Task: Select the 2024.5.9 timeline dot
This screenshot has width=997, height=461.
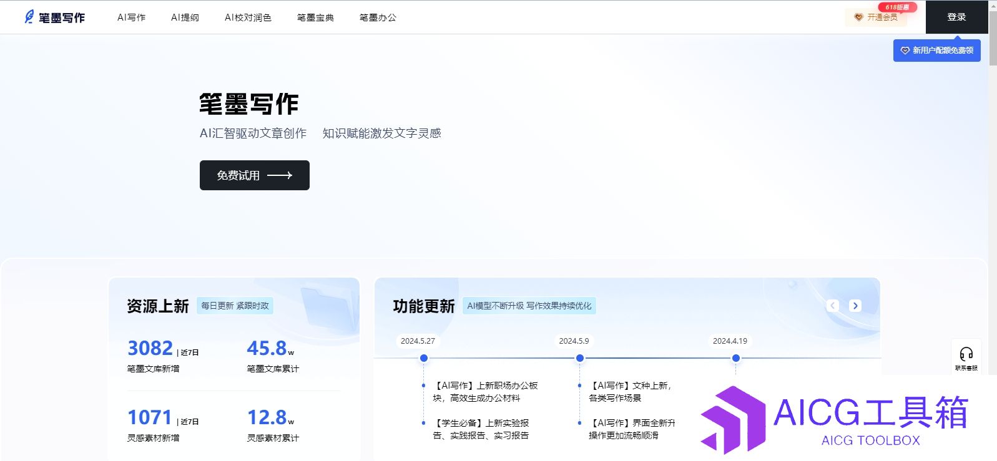Action: pos(580,358)
